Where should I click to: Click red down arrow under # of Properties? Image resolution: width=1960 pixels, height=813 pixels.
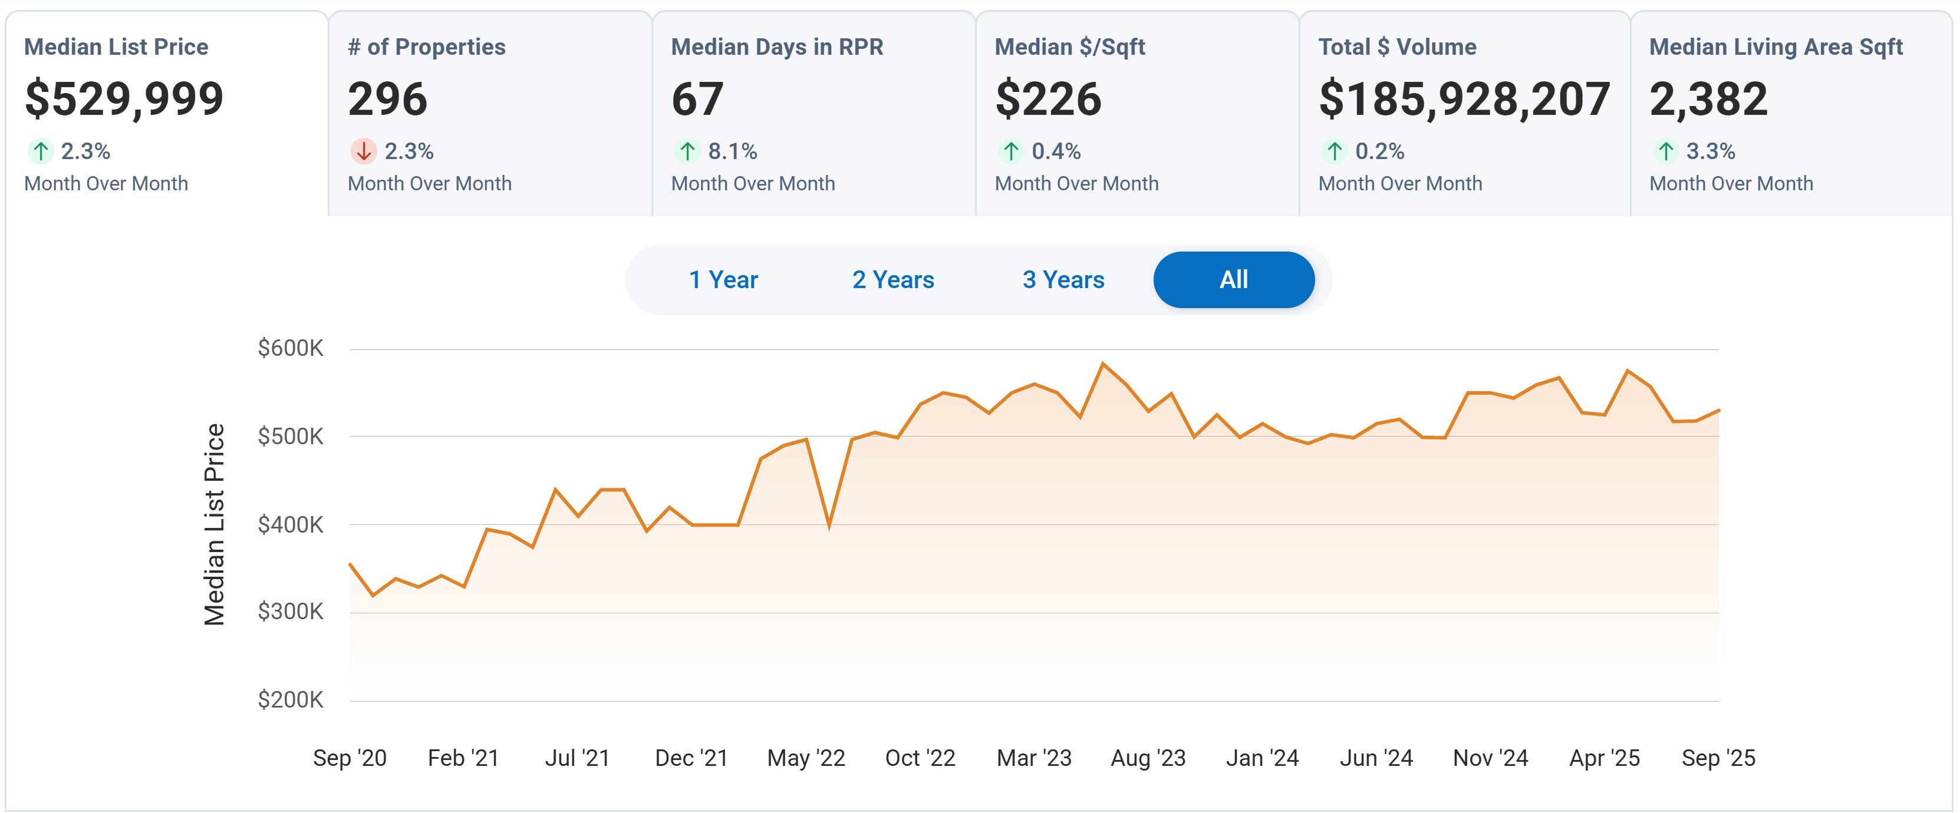(364, 151)
